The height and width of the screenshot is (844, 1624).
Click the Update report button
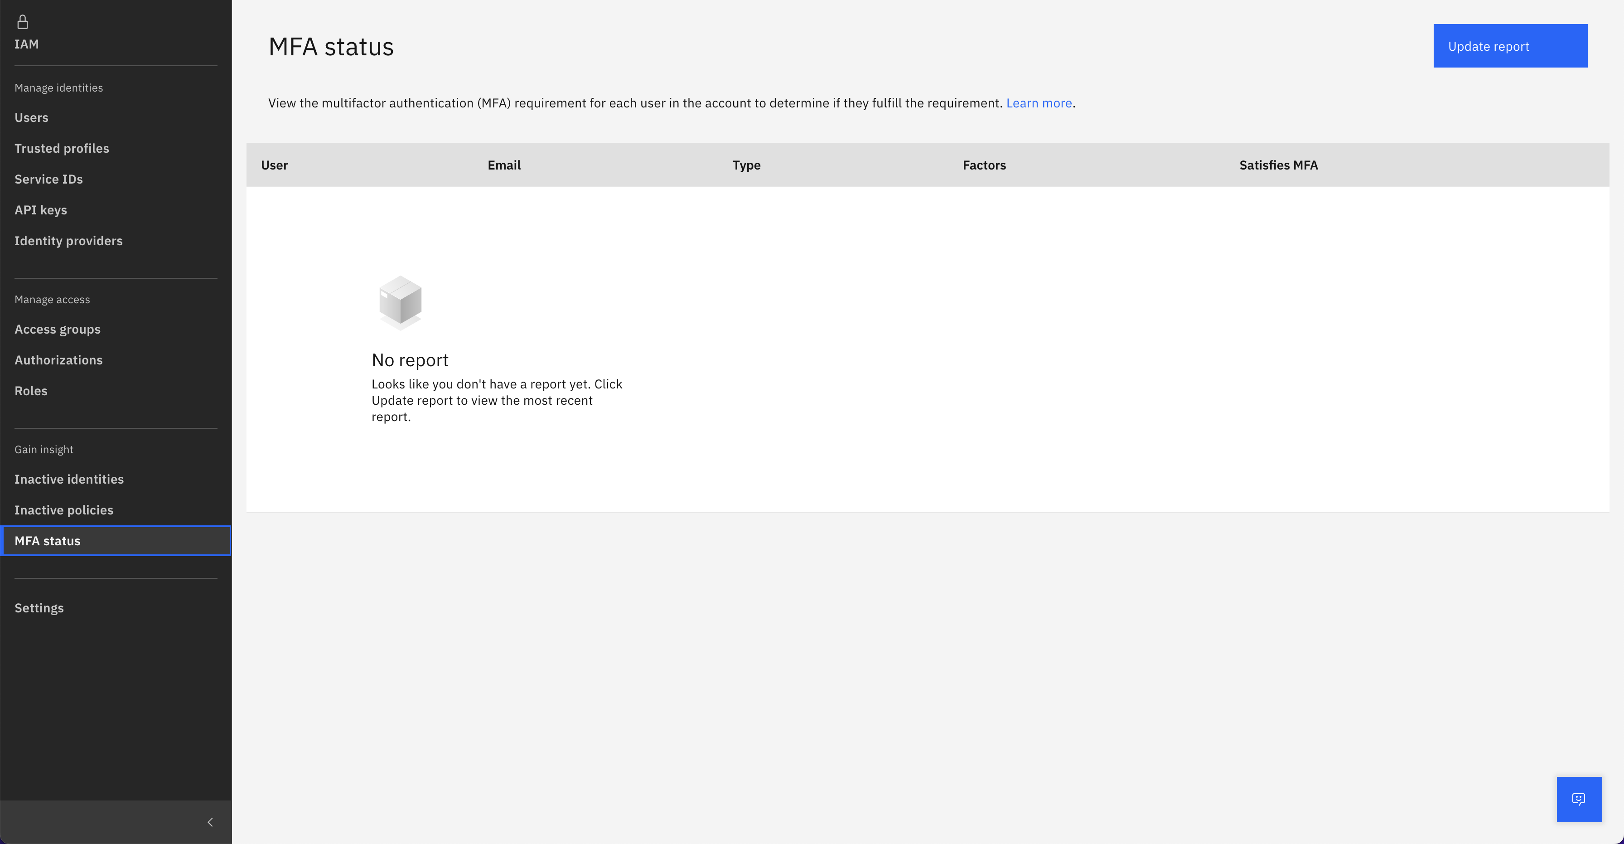click(1511, 45)
